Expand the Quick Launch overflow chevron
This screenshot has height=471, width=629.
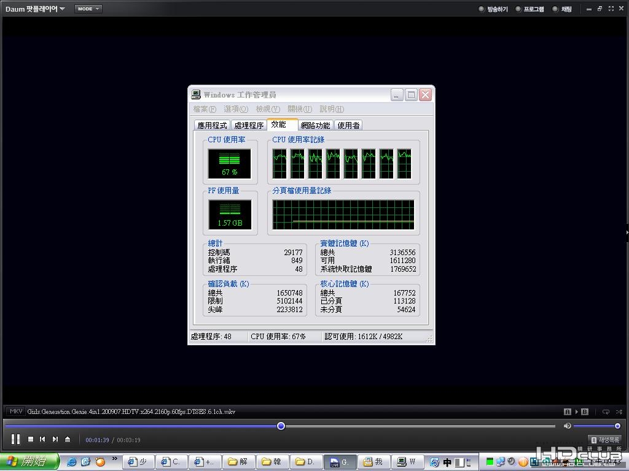pos(115,459)
